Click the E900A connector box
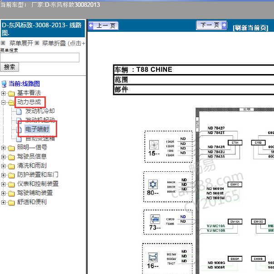Image resolution: width=274 pixels, height=274 pixels. [x=235, y=259]
